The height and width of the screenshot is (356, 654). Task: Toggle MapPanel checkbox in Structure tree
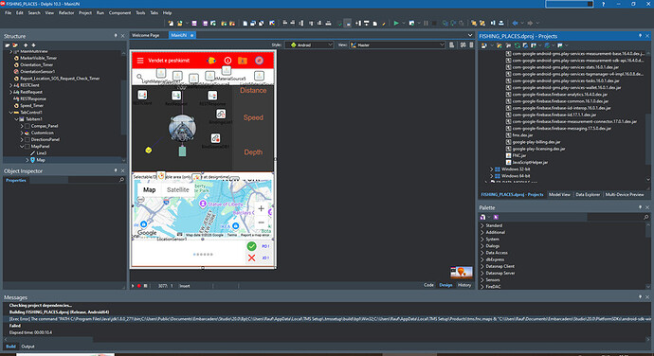pos(27,147)
